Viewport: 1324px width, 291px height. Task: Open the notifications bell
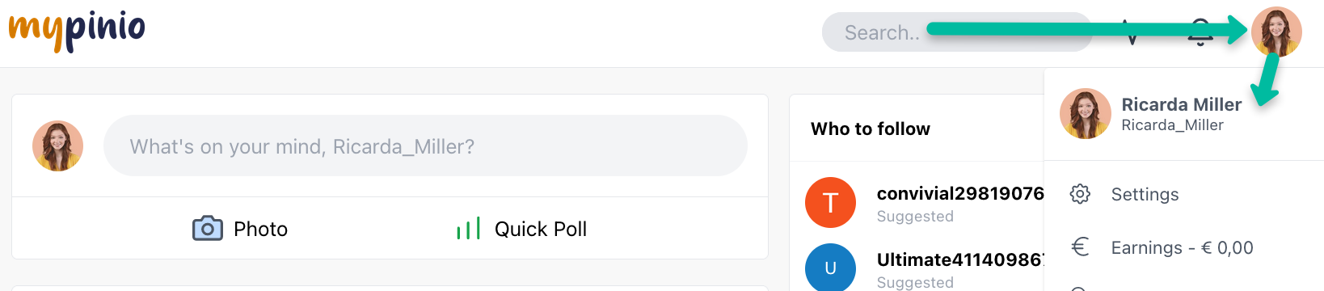coord(1200,33)
